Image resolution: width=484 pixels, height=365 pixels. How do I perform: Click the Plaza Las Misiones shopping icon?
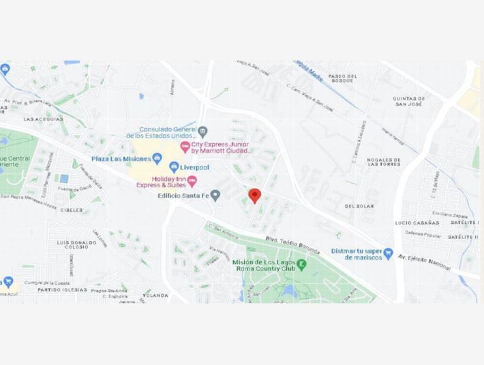(157, 159)
